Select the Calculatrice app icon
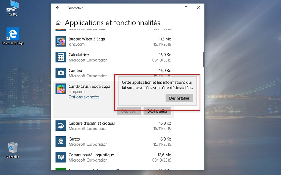 [x=61, y=57]
